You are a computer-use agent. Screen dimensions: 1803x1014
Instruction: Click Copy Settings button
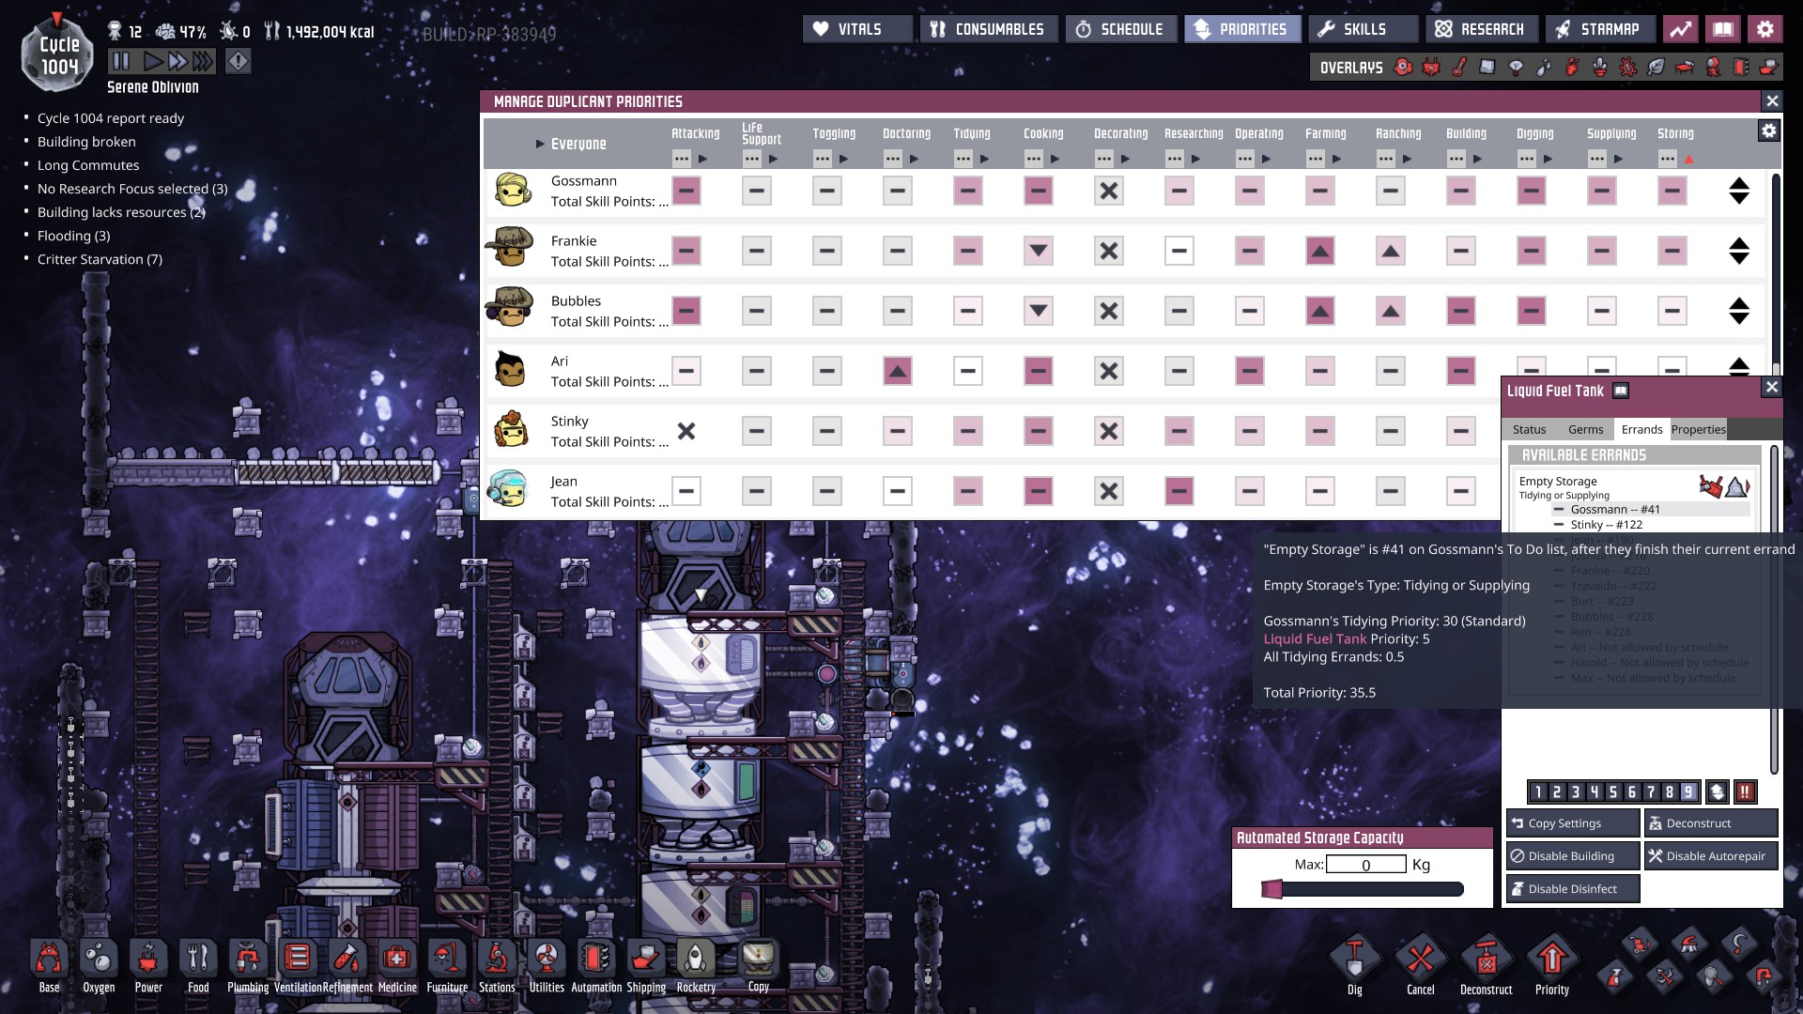1573,823
